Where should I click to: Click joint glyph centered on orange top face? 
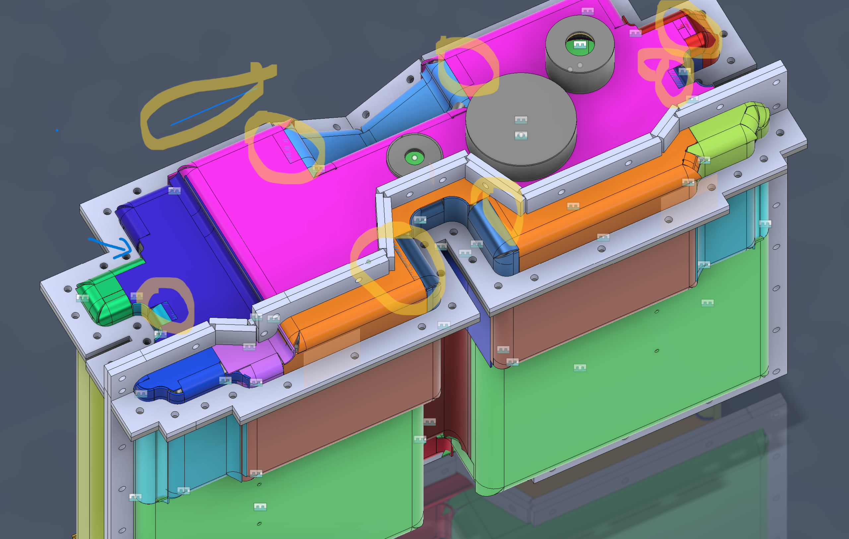(x=573, y=206)
